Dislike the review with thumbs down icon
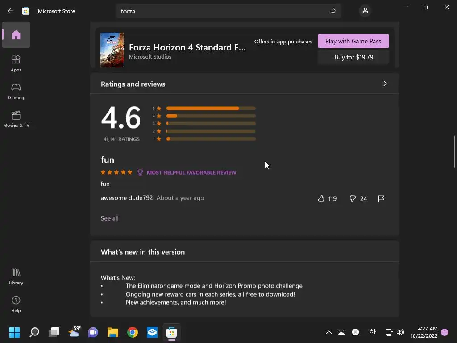The width and height of the screenshot is (457, 343). tap(353, 199)
